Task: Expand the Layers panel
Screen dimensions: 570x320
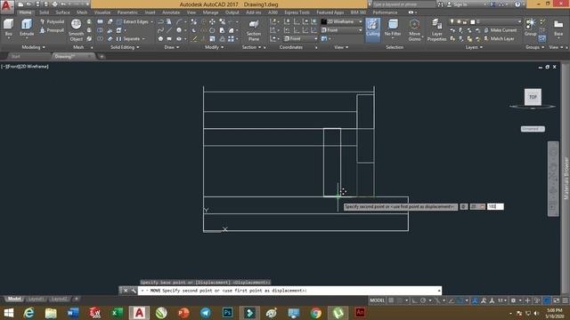Action: (x=474, y=47)
